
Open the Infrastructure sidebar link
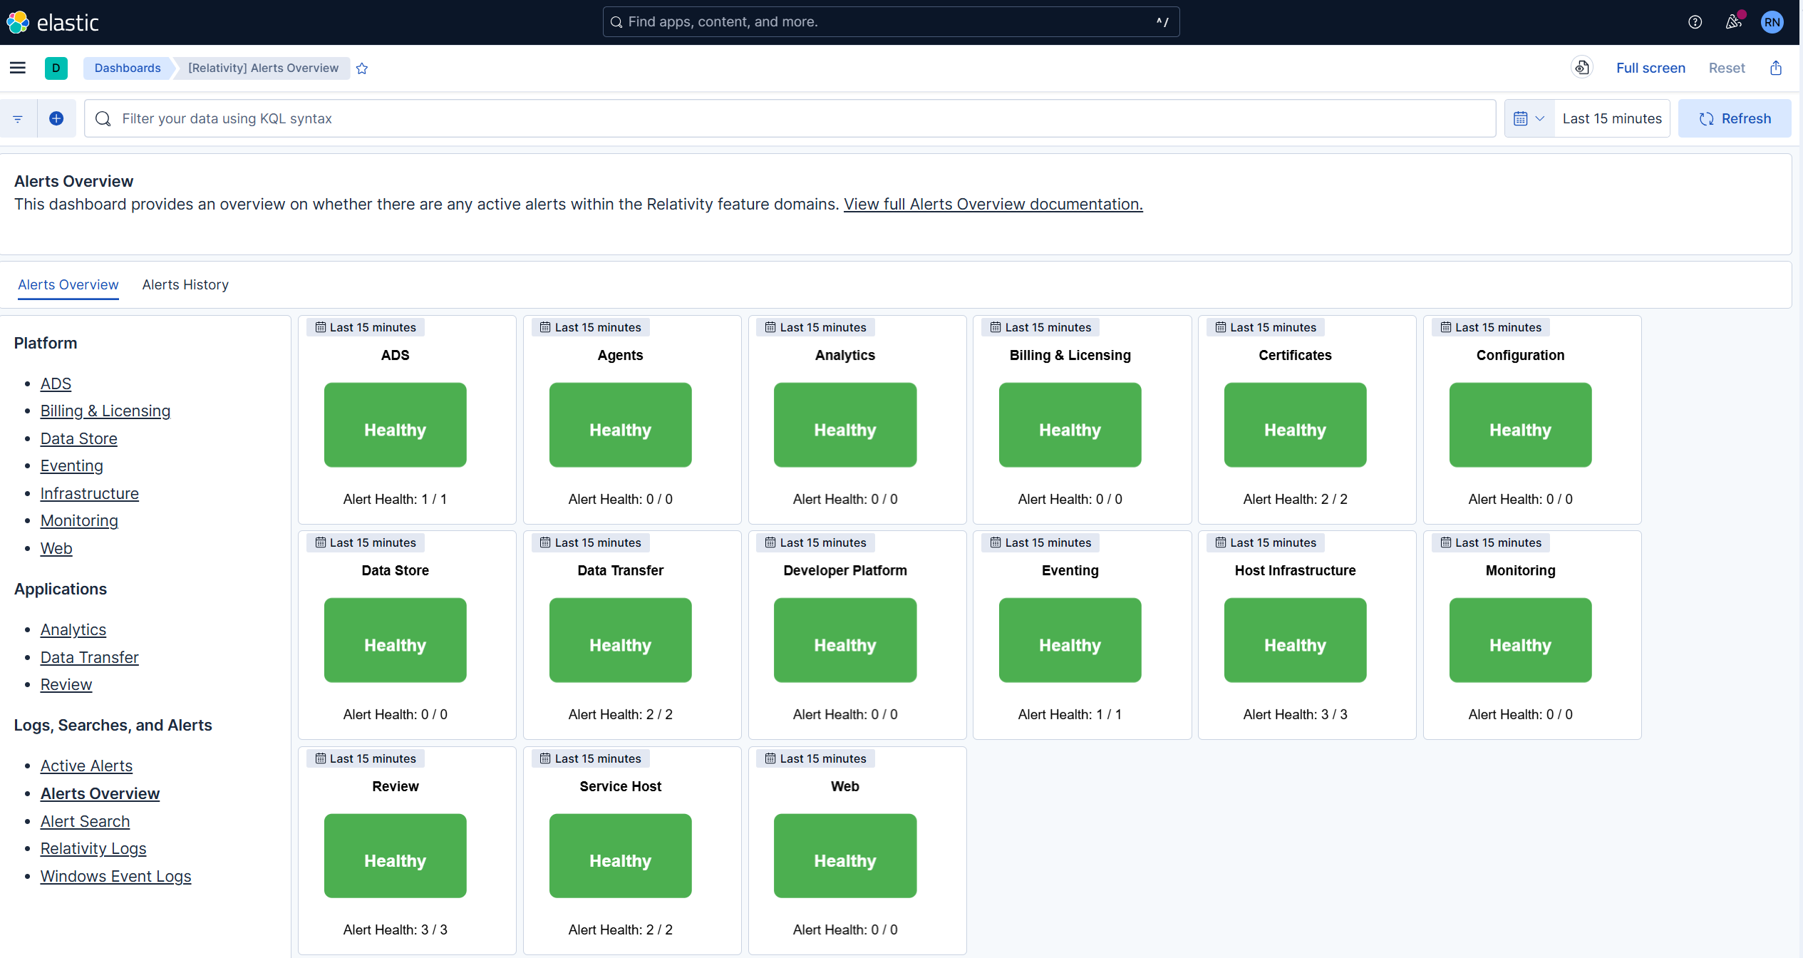[x=90, y=493]
